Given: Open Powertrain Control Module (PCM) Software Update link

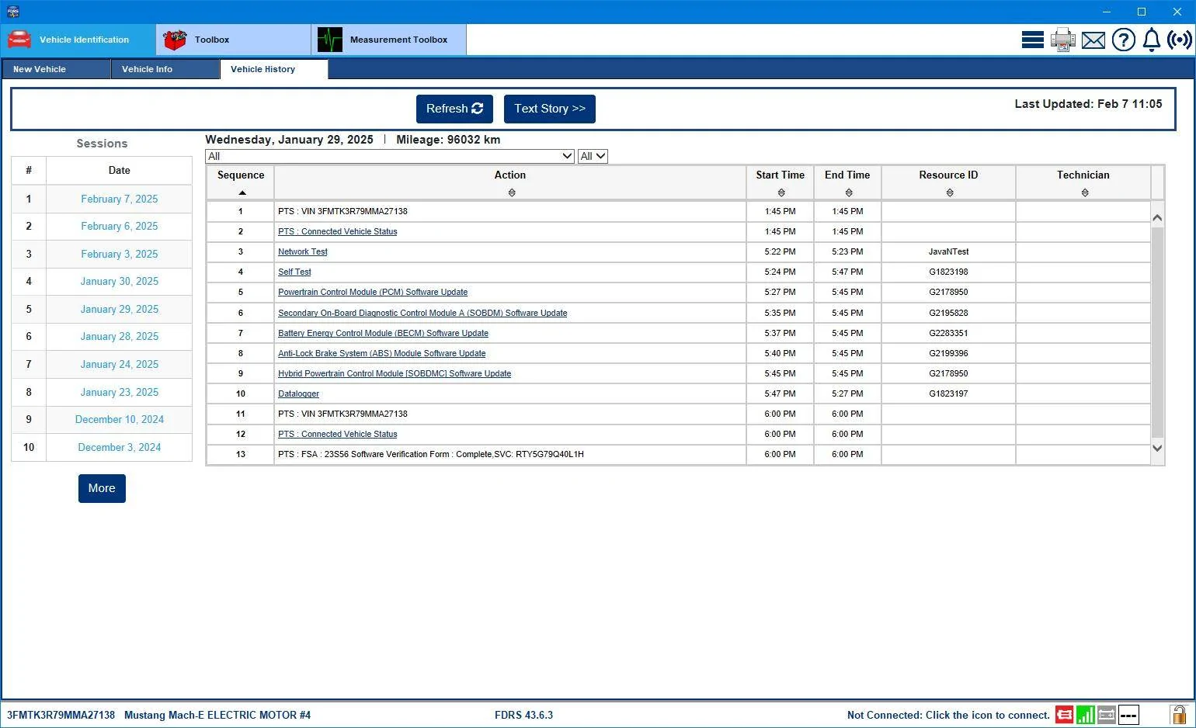Looking at the screenshot, I should tap(373, 292).
